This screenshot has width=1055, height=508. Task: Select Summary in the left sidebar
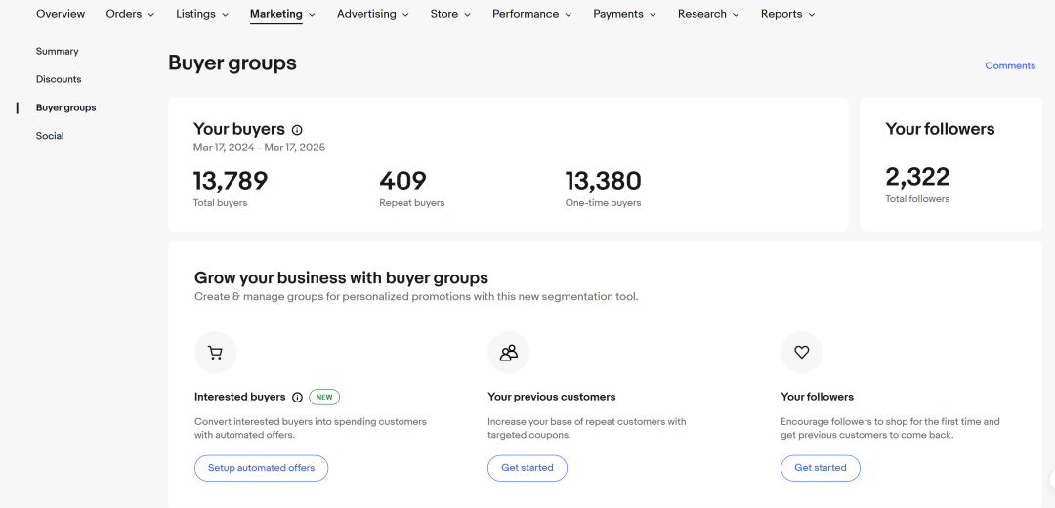(58, 51)
